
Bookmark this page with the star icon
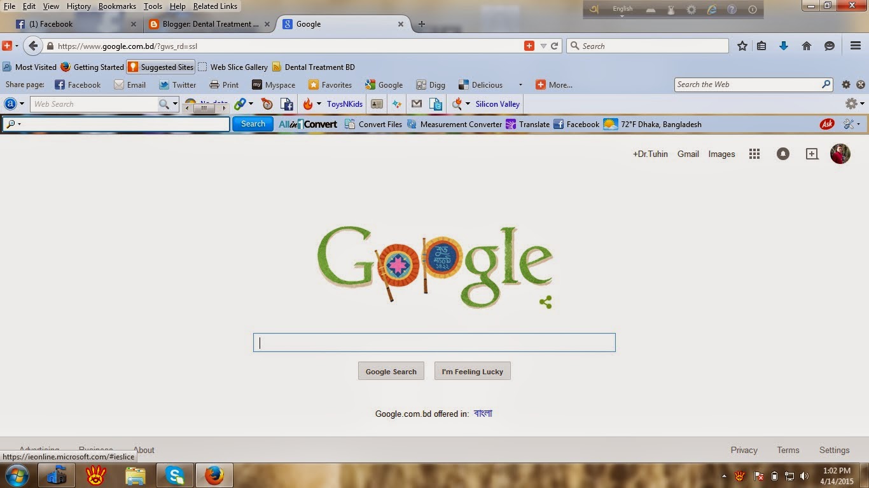(742, 46)
